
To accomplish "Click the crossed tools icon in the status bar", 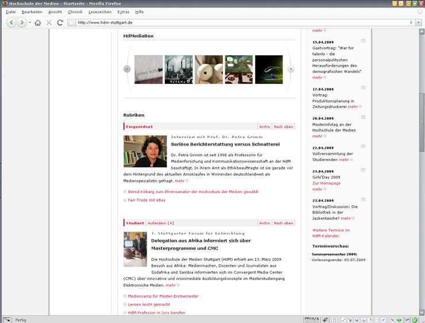I will click(392, 320).
